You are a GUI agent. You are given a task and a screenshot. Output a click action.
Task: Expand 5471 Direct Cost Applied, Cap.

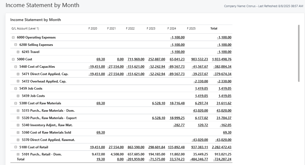[x=18, y=74]
